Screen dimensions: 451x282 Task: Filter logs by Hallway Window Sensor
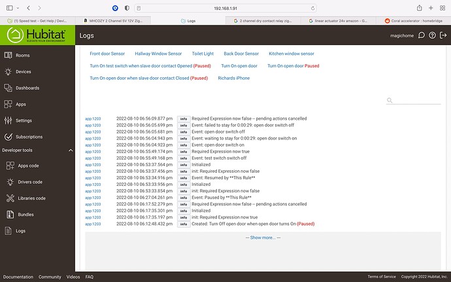[158, 54]
